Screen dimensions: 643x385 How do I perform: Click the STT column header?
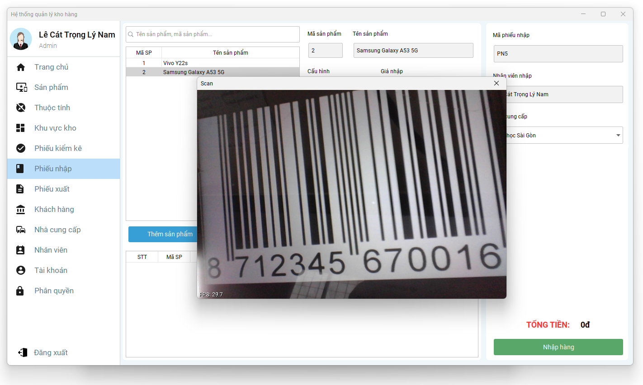coord(142,257)
